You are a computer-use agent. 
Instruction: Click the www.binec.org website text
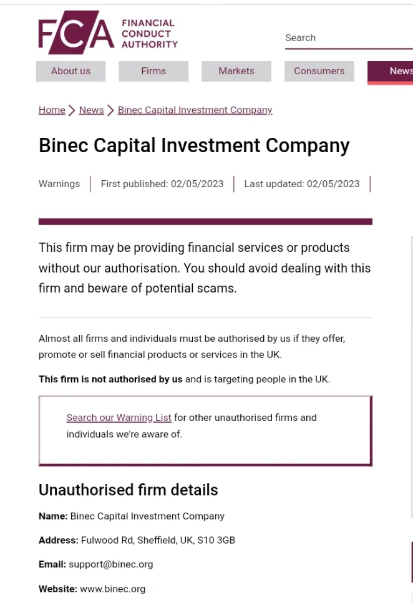point(113,589)
